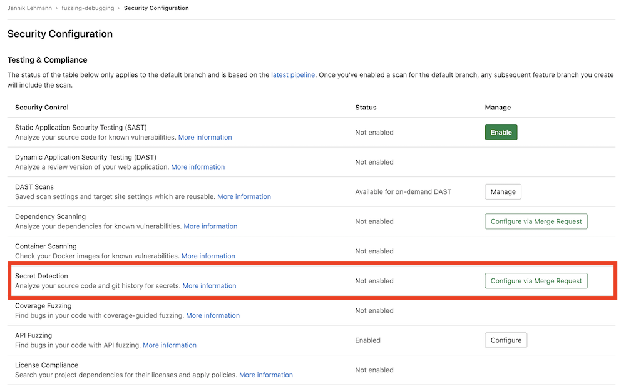Screen dimensions: 626x386
Task: Open the latest pipeline link
Action: click(292, 74)
